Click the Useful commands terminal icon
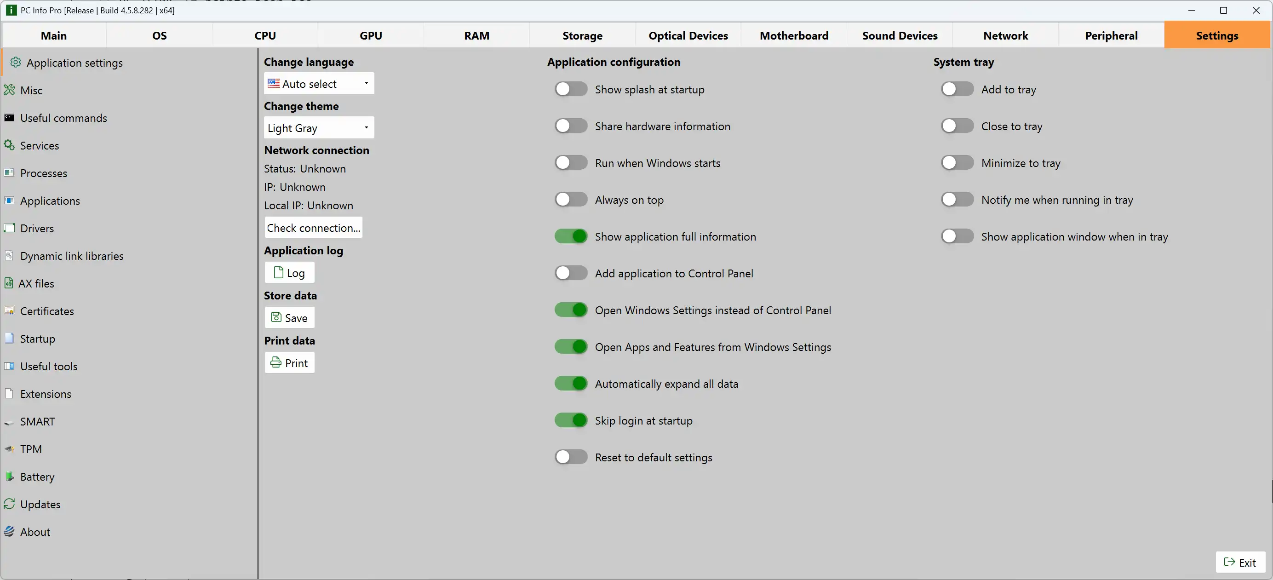Screen dimensions: 1273x580 point(9,118)
